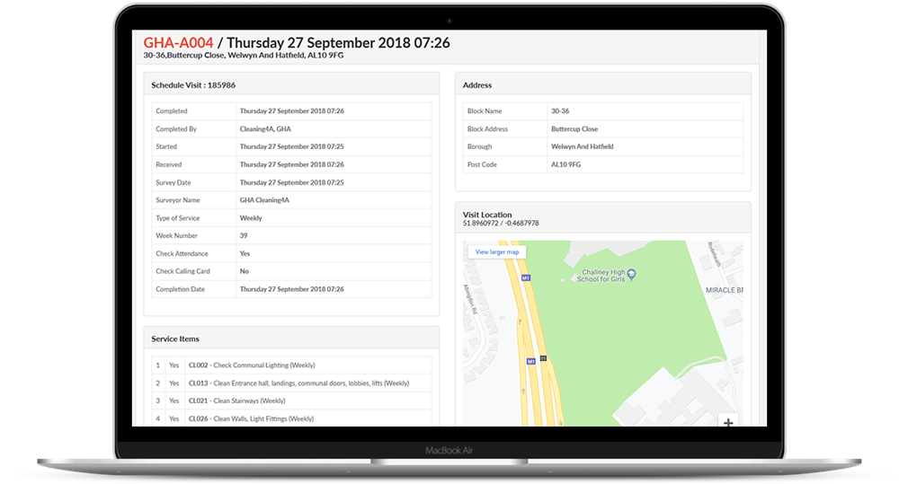899x484 pixels.
Task: Click the Type of Service value Weekly
Action: 251,218
